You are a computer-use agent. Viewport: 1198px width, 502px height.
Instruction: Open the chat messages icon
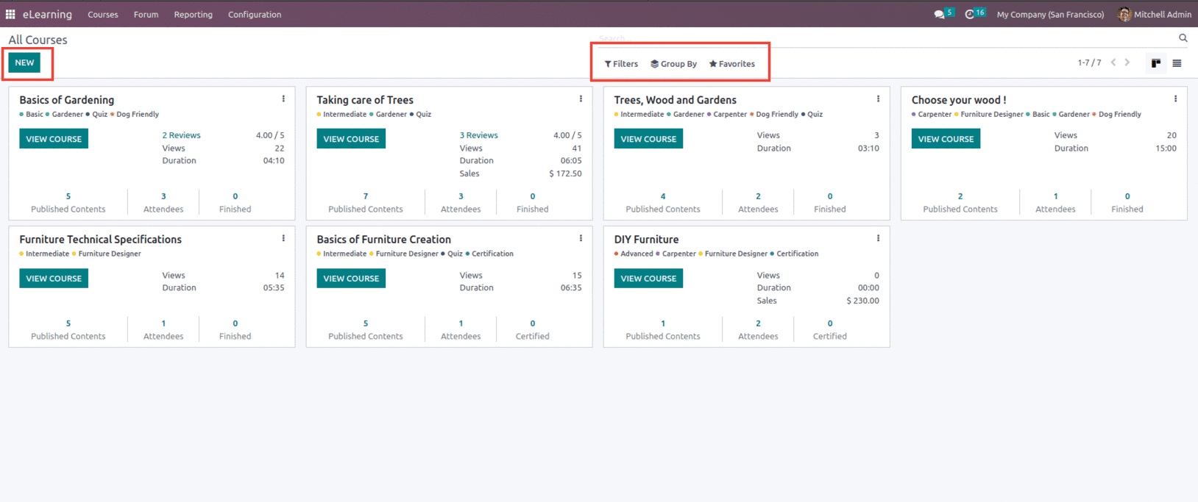click(939, 14)
